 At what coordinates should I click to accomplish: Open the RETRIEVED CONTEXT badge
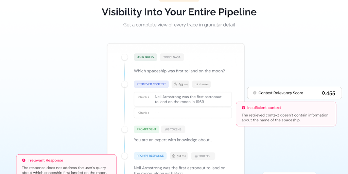point(151,84)
